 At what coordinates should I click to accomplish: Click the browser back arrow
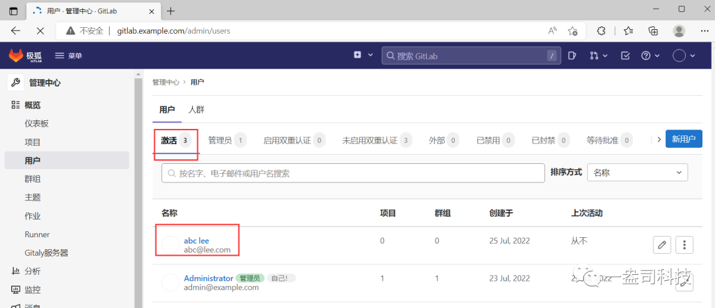tap(15, 30)
